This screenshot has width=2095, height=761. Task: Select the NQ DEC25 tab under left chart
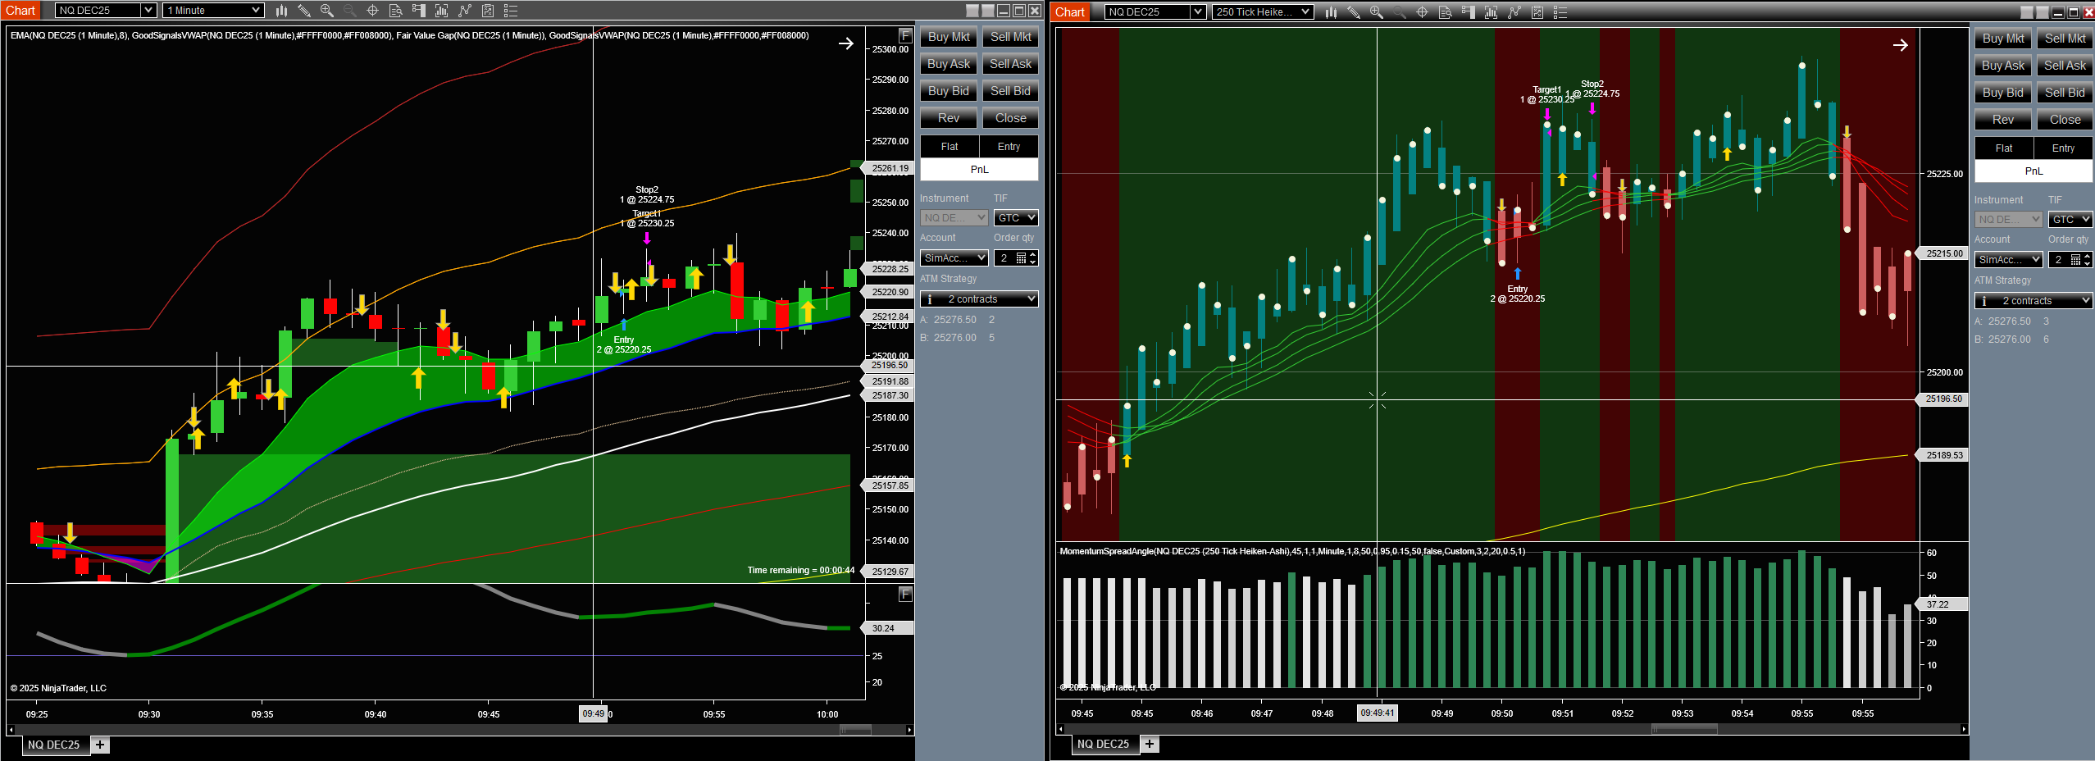pyautogui.click(x=54, y=745)
